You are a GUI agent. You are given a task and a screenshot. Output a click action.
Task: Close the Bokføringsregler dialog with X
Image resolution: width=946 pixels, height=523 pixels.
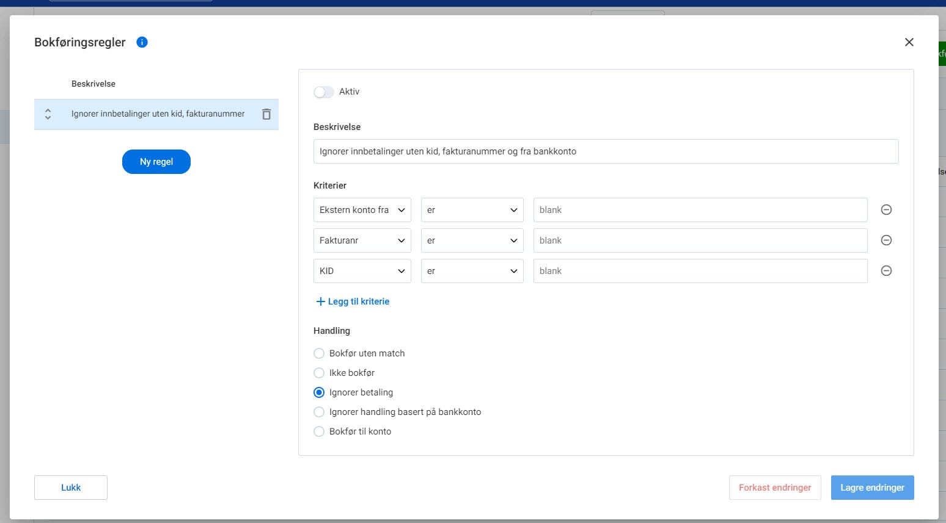(909, 42)
